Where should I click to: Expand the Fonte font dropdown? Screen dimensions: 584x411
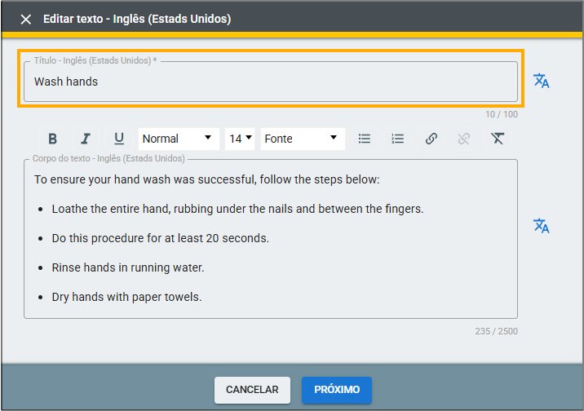(x=302, y=139)
